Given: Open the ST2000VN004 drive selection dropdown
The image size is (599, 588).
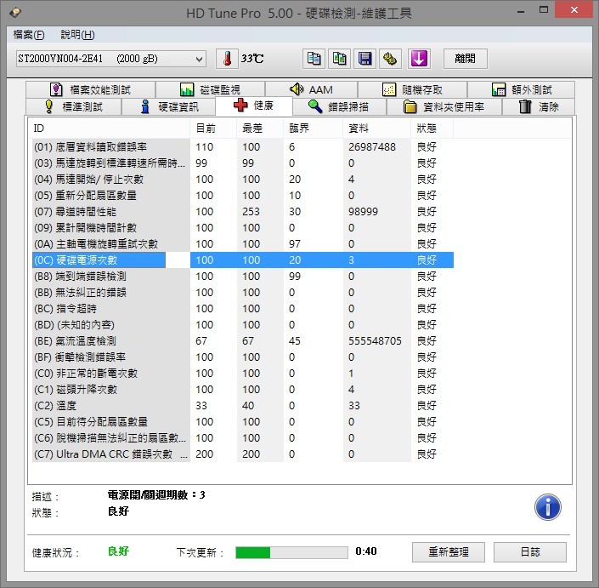Looking at the screenshot, I should tap(111, 59).
